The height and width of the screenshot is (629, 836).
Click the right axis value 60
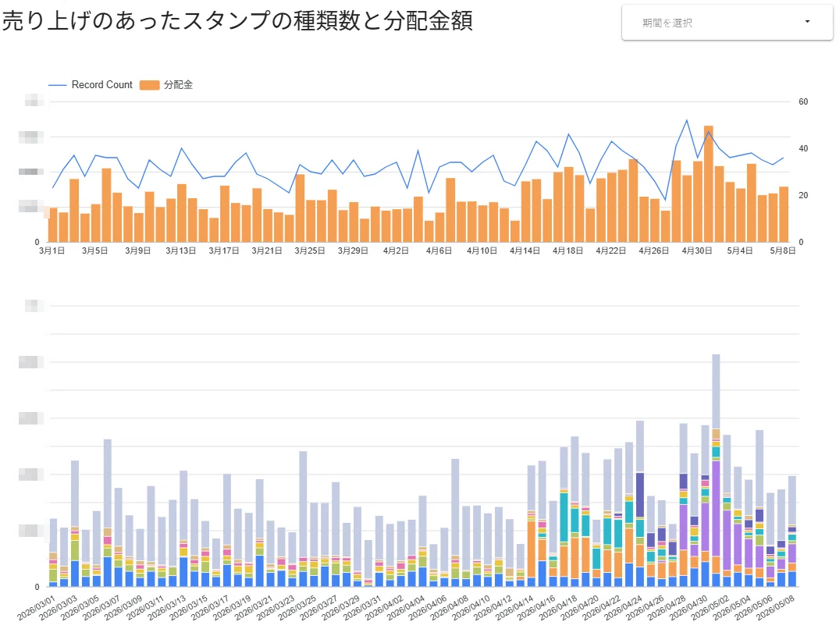click(x=803, y=101)
